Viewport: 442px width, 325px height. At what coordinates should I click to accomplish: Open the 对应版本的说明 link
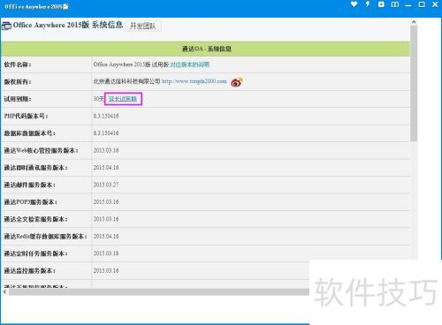click(190, 64)
